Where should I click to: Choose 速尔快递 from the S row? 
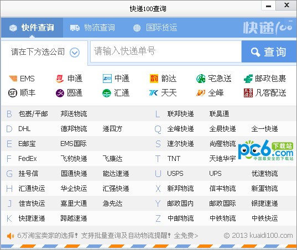pyautogui.click(x=180, y=144)
